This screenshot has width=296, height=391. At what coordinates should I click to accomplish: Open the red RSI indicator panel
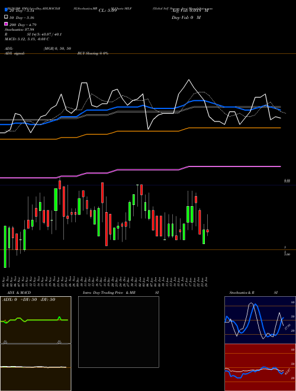(x=260, y=367)
